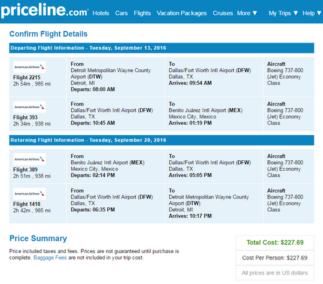The height and width of the screenshot is (284, 323).
Task: Click American Airlines logo for Flight 1418
Action: (30, 194)
